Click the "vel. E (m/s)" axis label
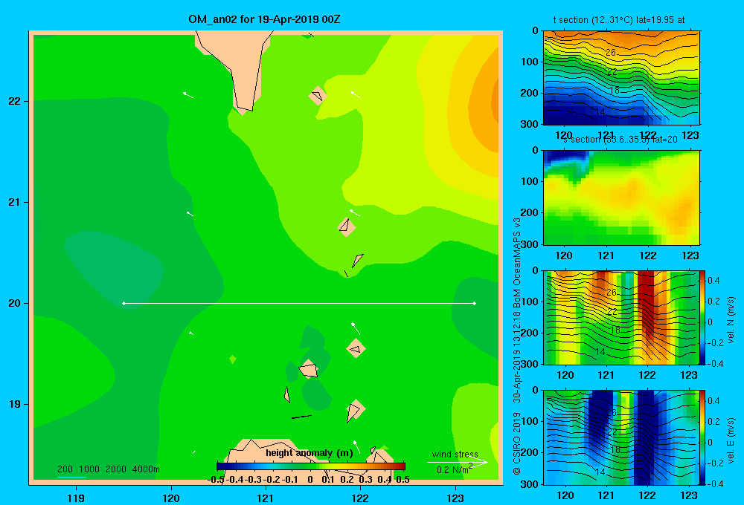The height and width of the screenshot is (505, 744). (x=731, y=440)
